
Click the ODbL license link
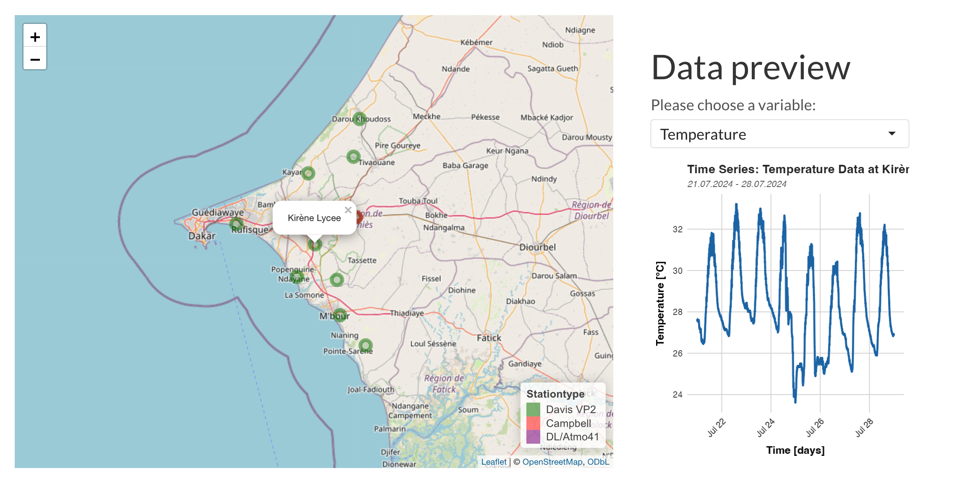point(598,462)
